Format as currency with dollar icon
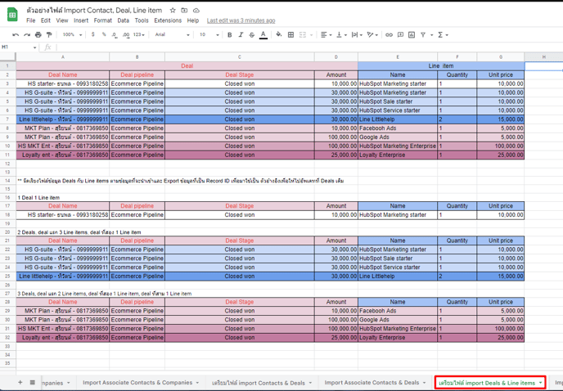Viewport: 563px width, 391px height. coord(93,34)
